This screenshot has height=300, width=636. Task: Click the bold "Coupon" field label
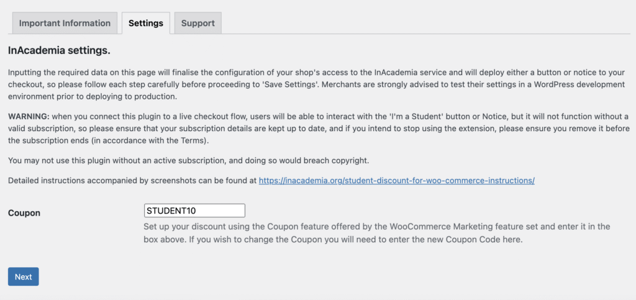click(24, 212)
